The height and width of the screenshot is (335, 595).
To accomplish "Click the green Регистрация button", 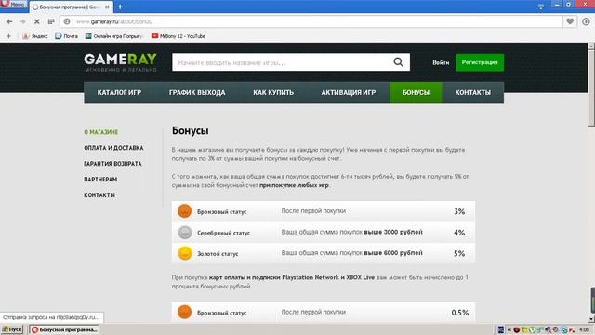I will pos(480,62).
